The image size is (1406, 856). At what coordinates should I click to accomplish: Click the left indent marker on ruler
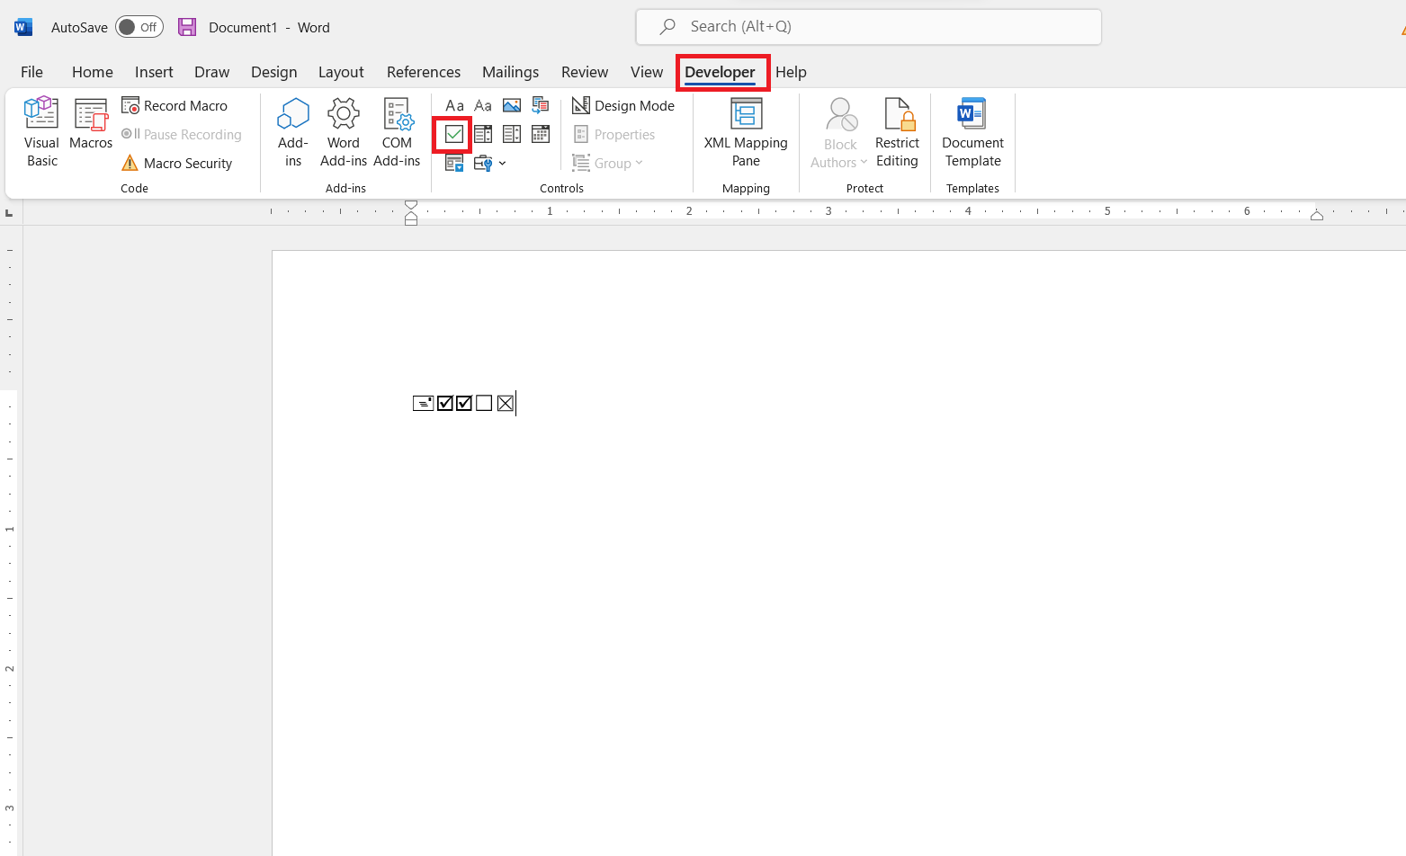(x=411, y=221)
